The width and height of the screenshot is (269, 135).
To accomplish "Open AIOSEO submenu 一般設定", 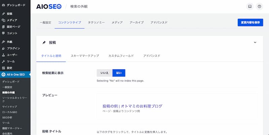I will [x=7, y=87].
